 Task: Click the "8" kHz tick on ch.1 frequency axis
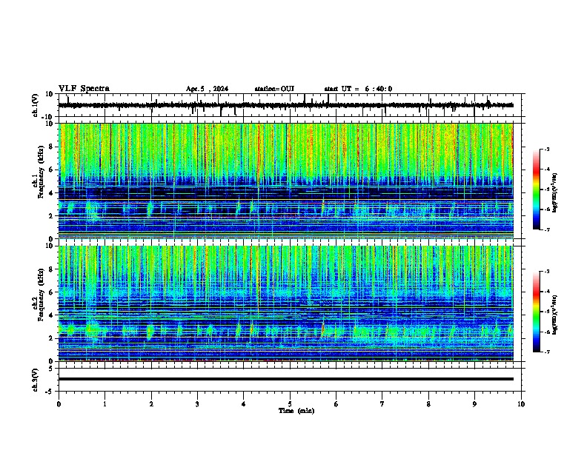[x=51, y=147]
